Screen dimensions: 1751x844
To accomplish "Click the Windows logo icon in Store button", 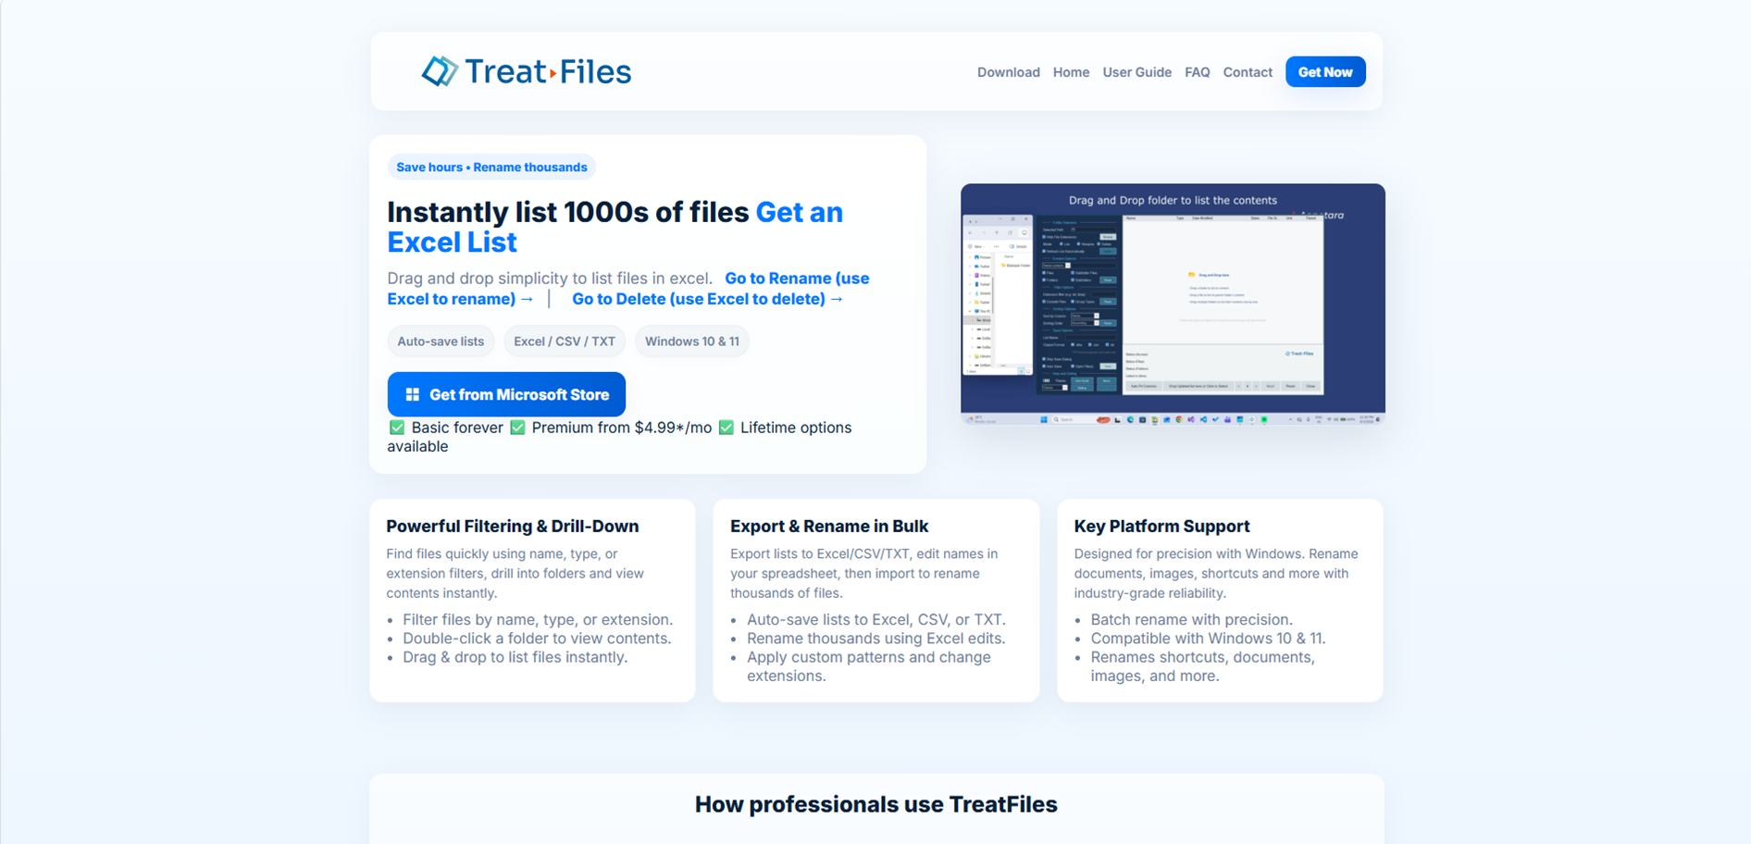I will click(x=413, y=394).
